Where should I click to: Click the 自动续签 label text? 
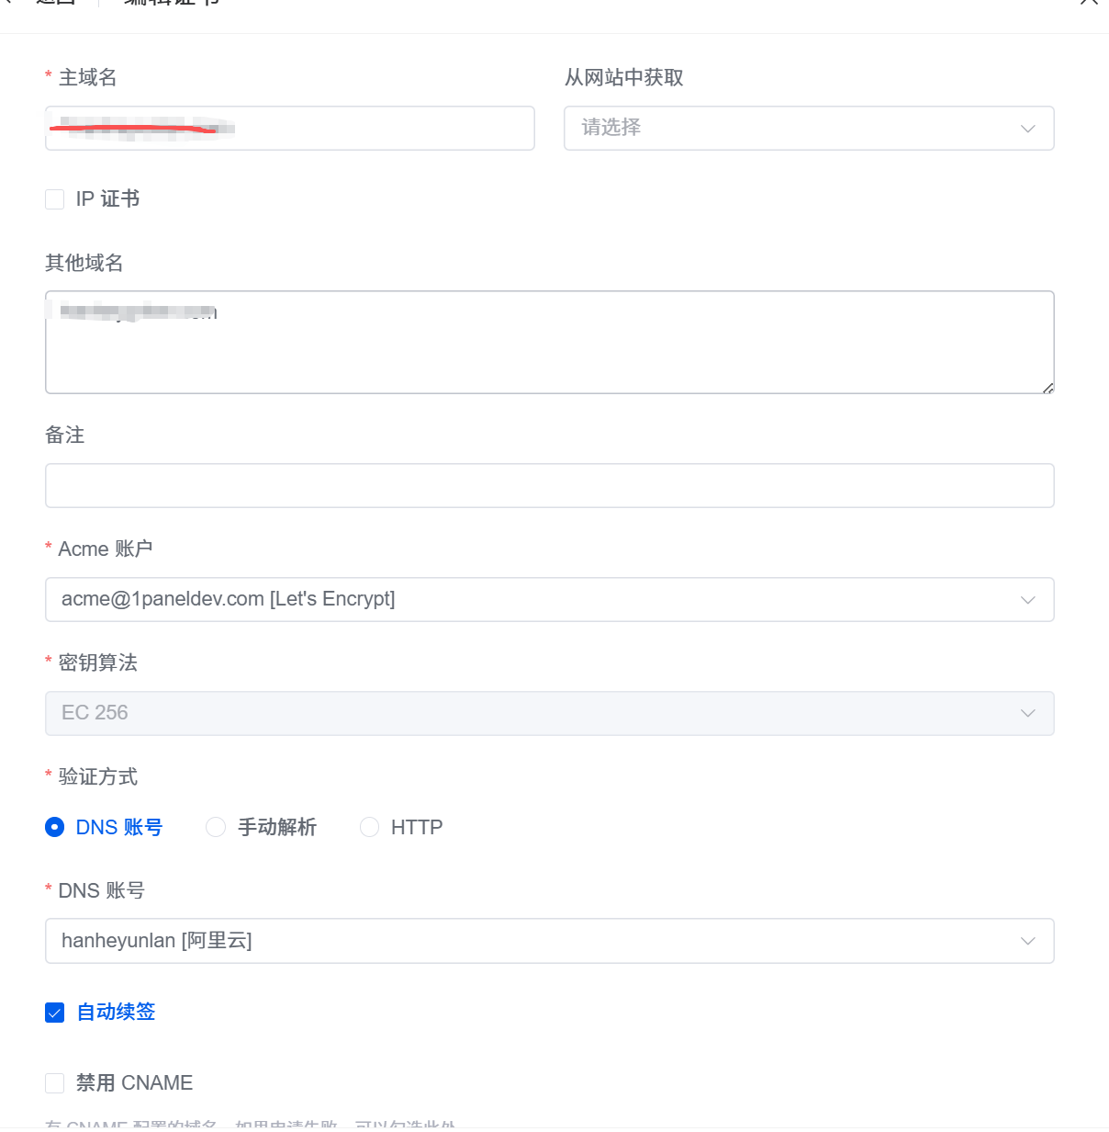pos(116,1013)
